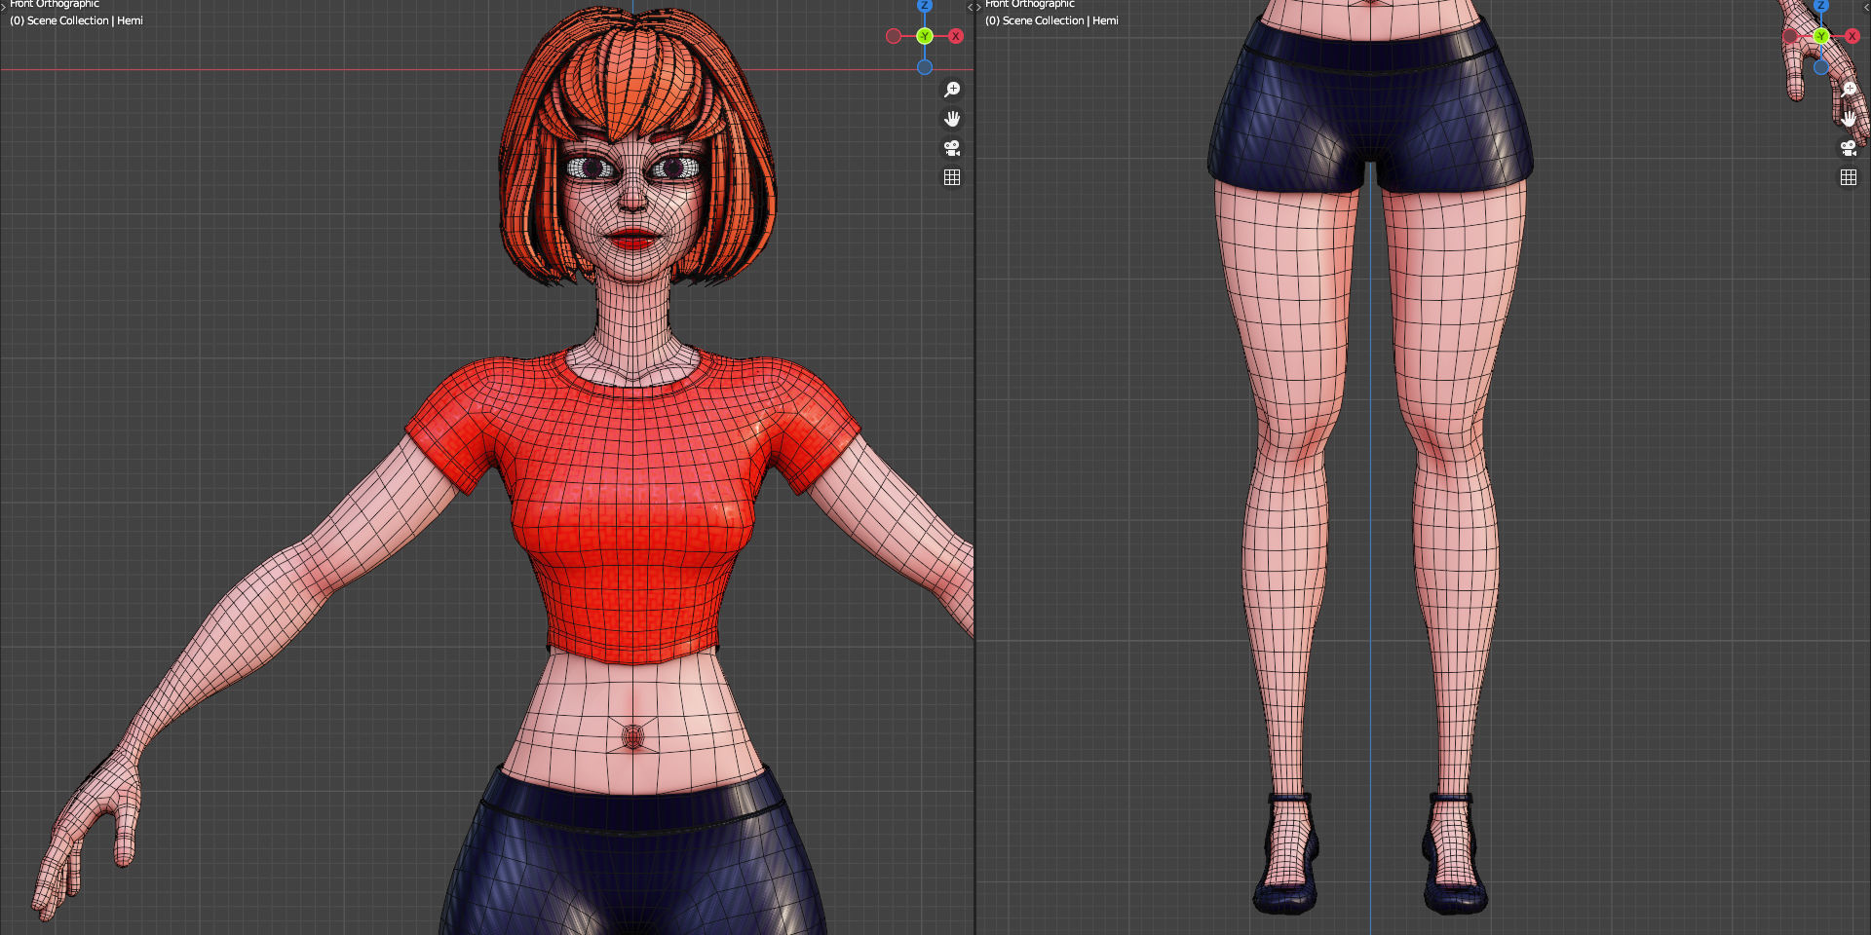The width and height of the screenshot is (1871, 935).
Task: Click the Scene Collection | Hemi breadcrumb text
Action: pyautogui.click(x=76, y=20)
